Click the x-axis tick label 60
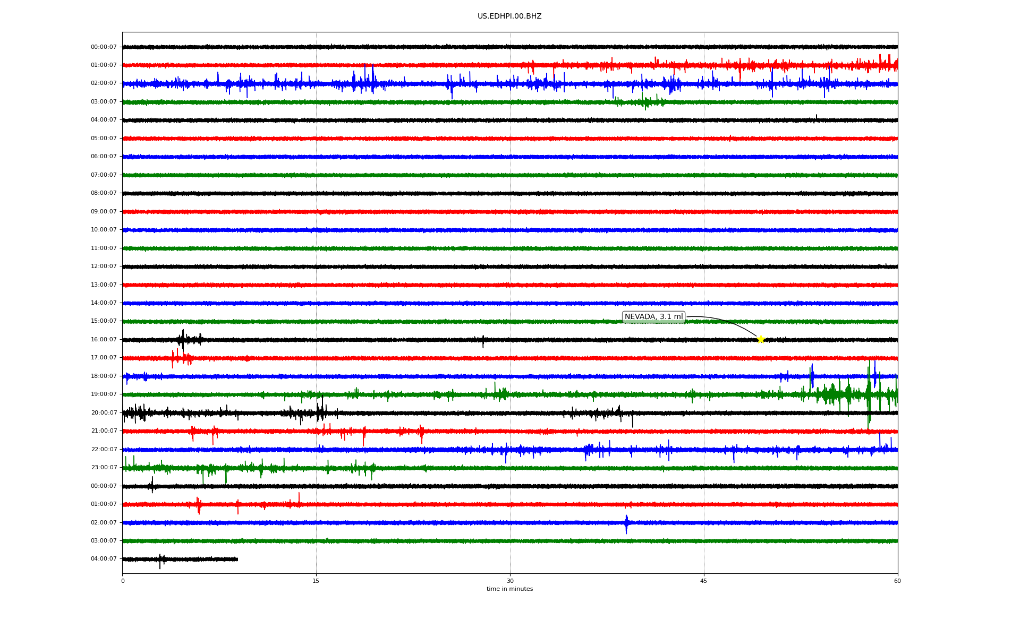The width and height of the screenshot is (1020, 637). click(x=897, y=581)
